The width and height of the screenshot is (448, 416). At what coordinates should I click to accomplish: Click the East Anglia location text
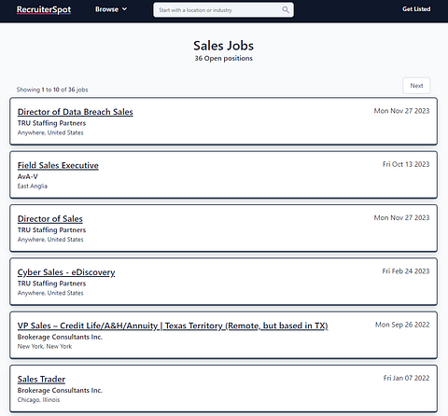click(33, 186)
